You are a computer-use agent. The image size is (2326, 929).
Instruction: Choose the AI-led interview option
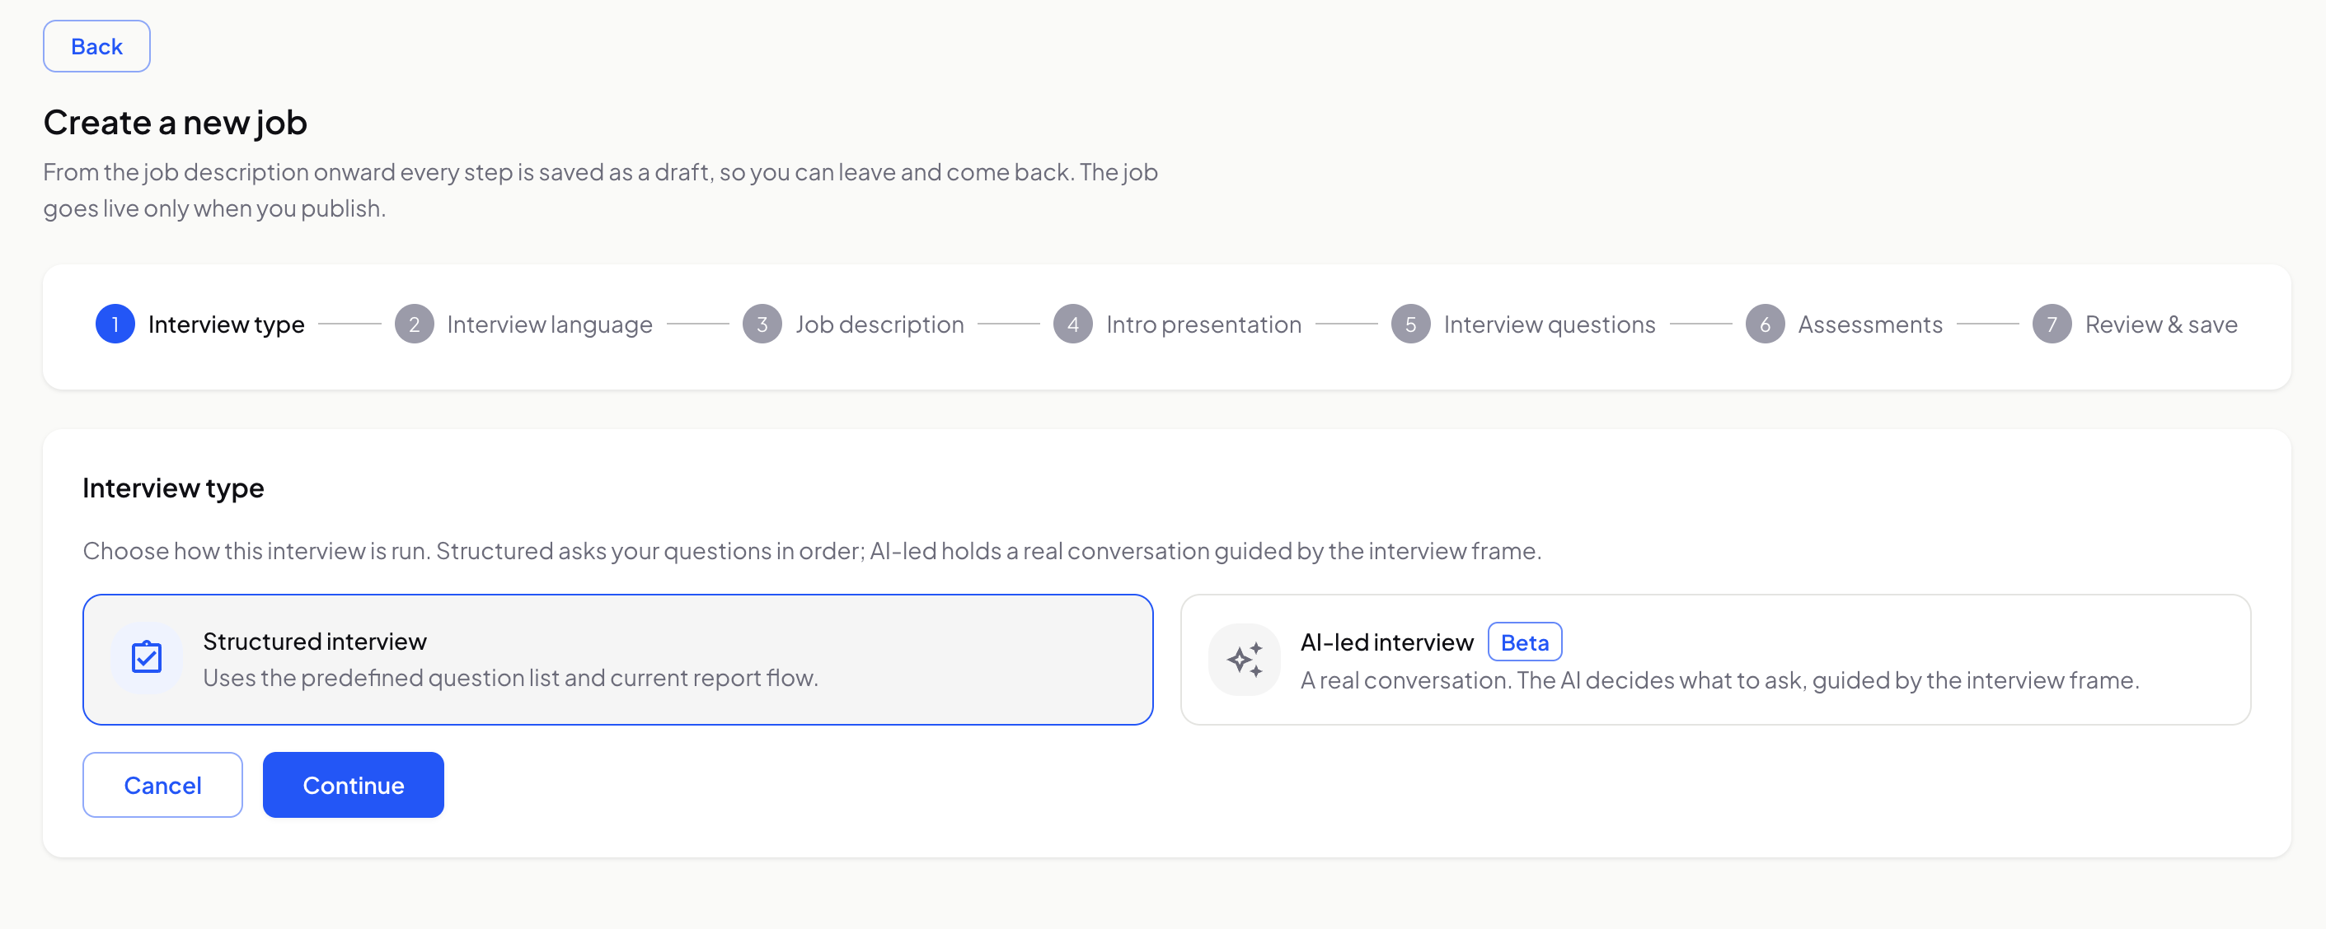point(1715,660)
